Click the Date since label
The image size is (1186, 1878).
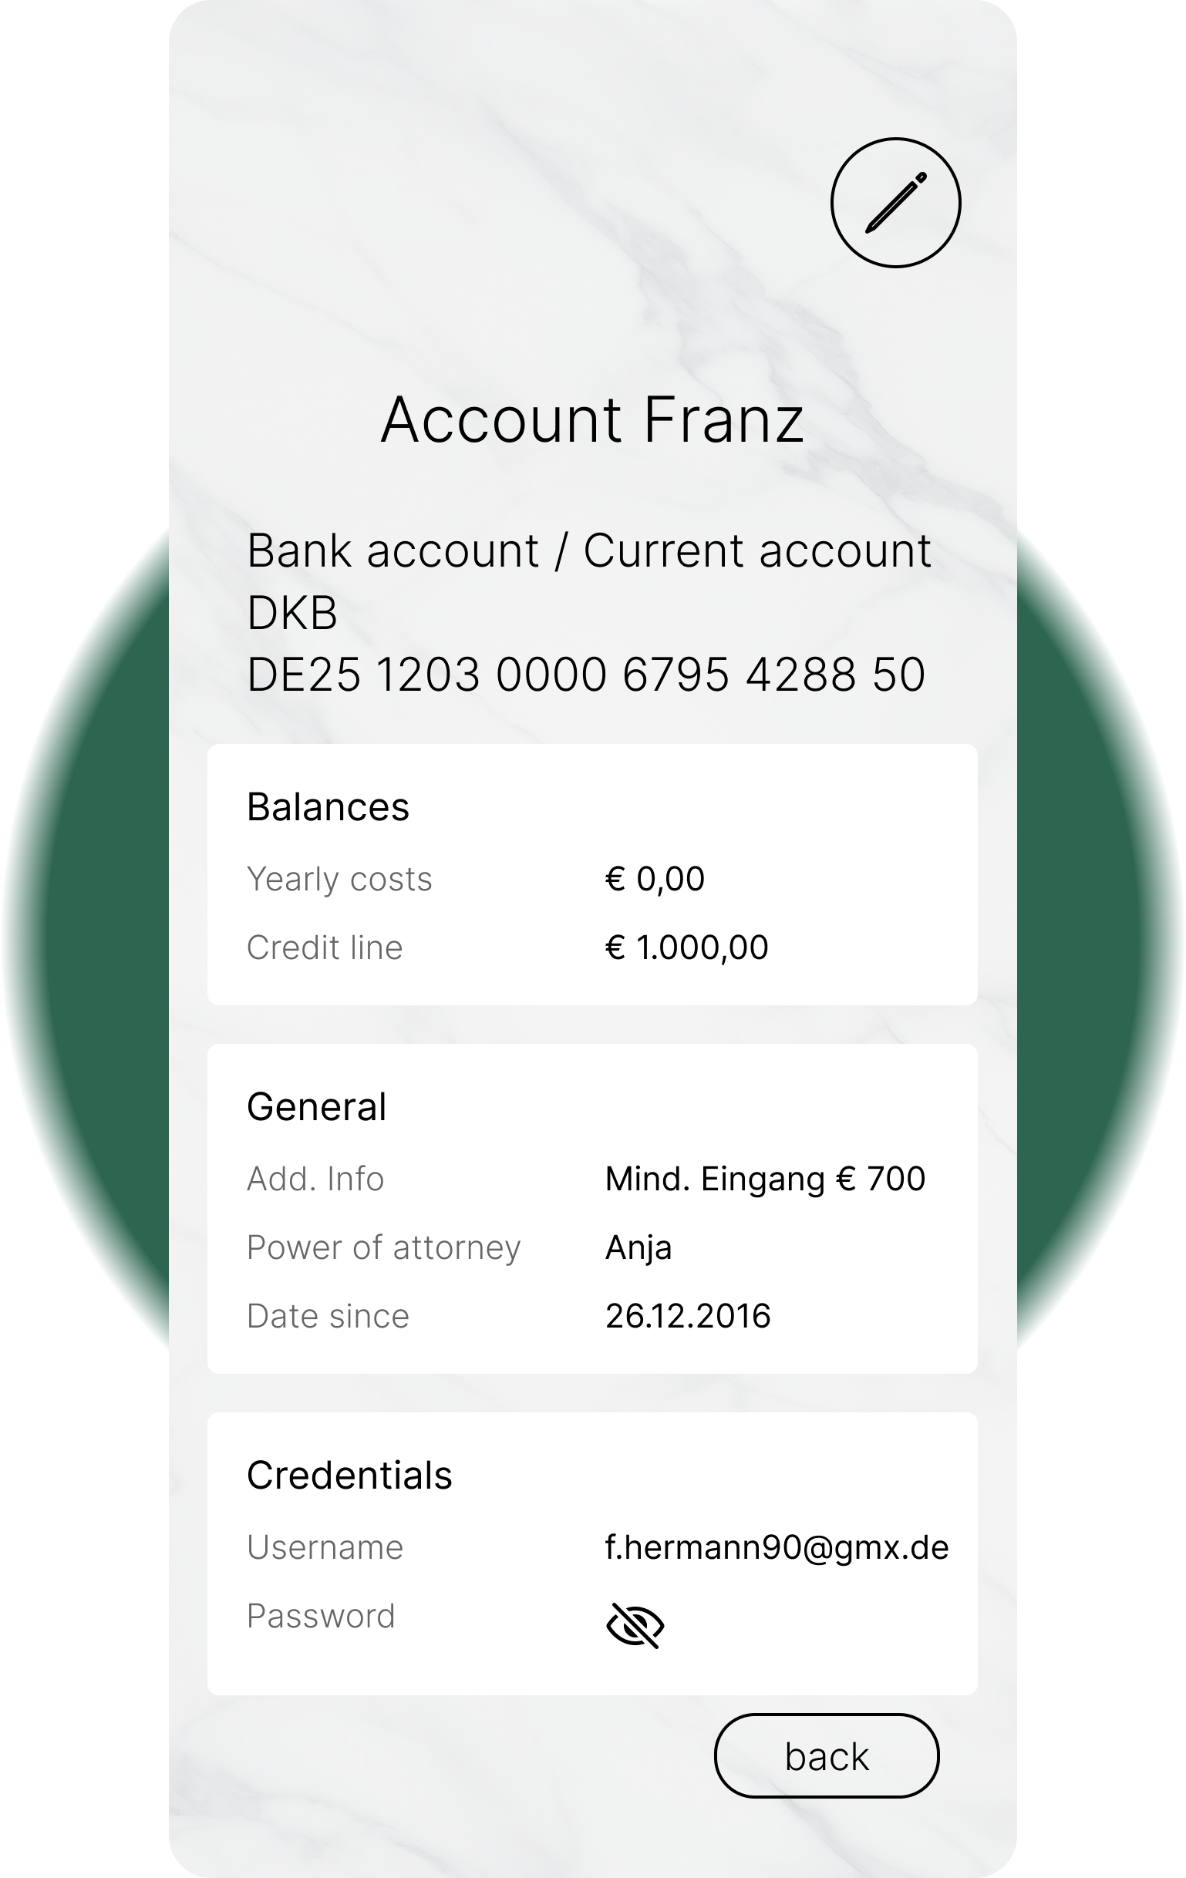[x=328, y=1317]
